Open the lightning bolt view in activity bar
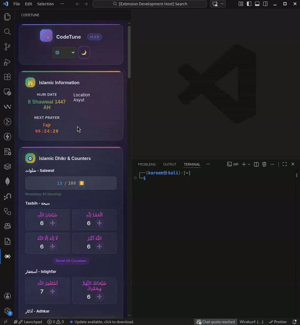Viewport: 300px width, 325px height. pyautogui.click(x=7, y=137)
